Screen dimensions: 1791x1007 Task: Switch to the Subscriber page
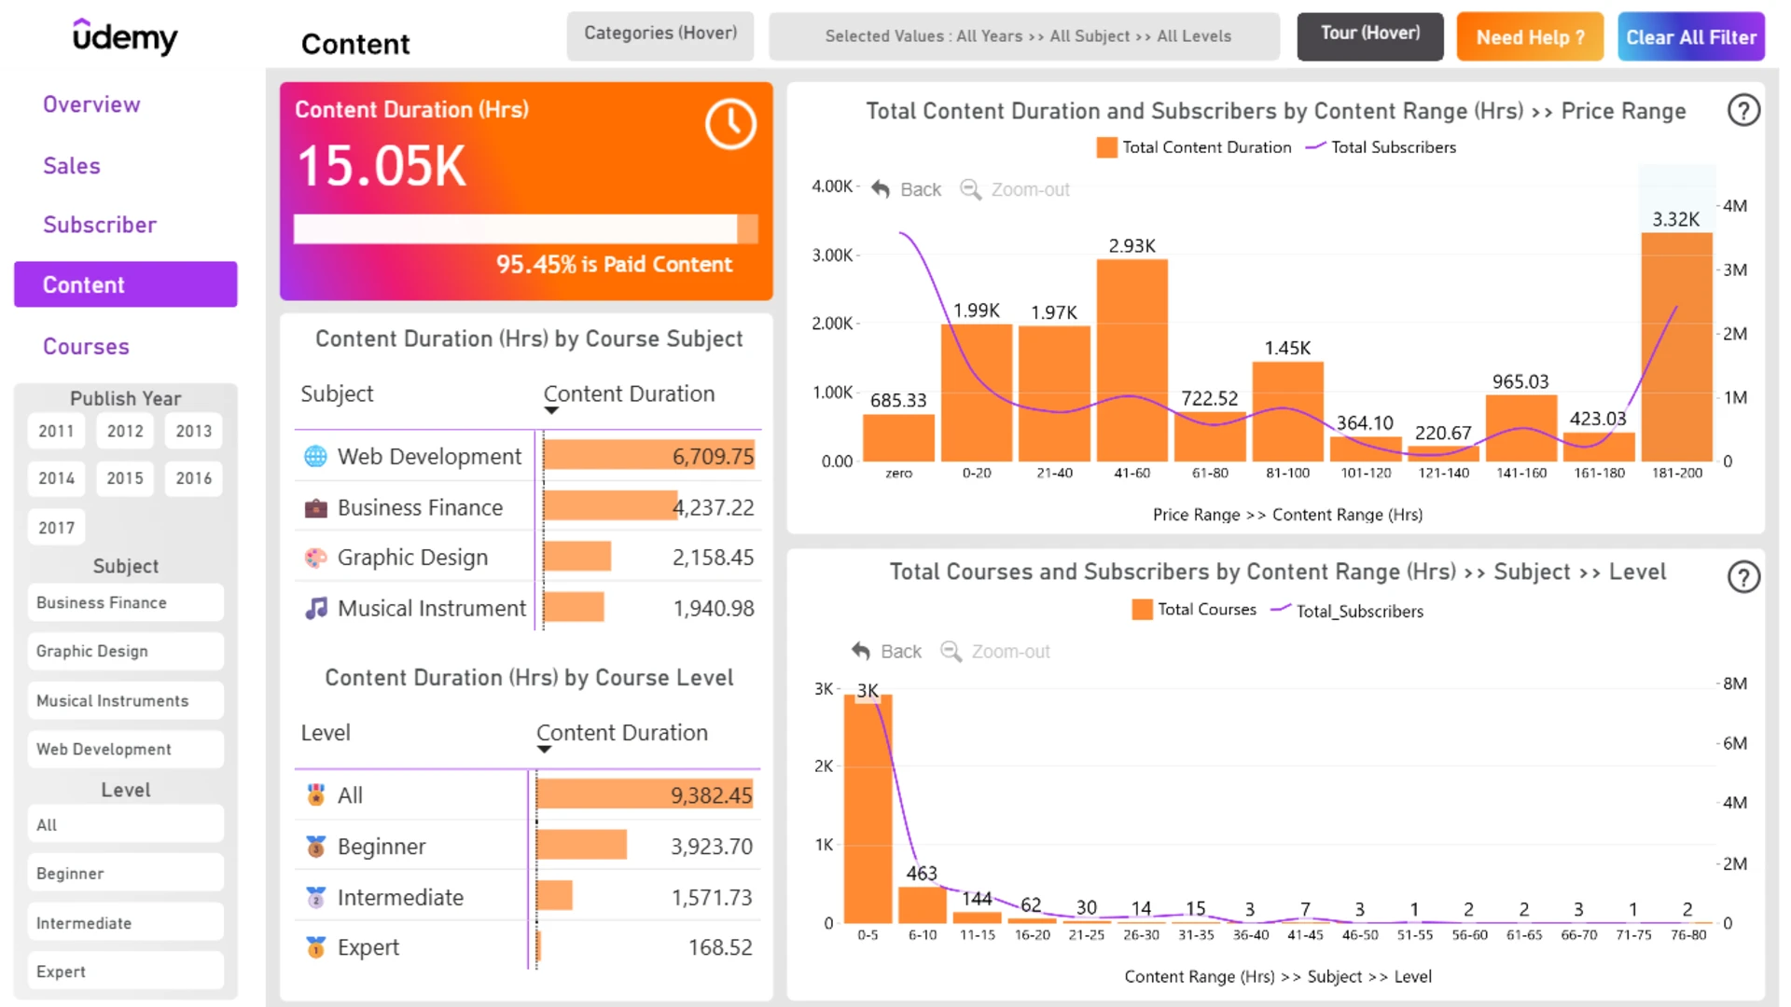[100, 225]
